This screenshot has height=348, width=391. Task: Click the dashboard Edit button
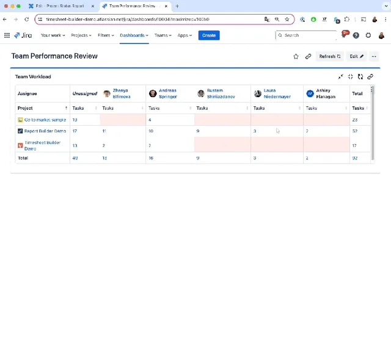pyautogui.click(x=356, y=57)
